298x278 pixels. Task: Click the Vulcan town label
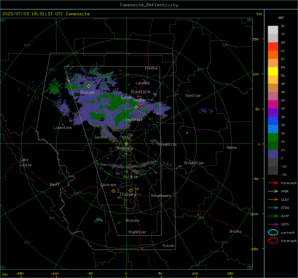coord(168,246)
